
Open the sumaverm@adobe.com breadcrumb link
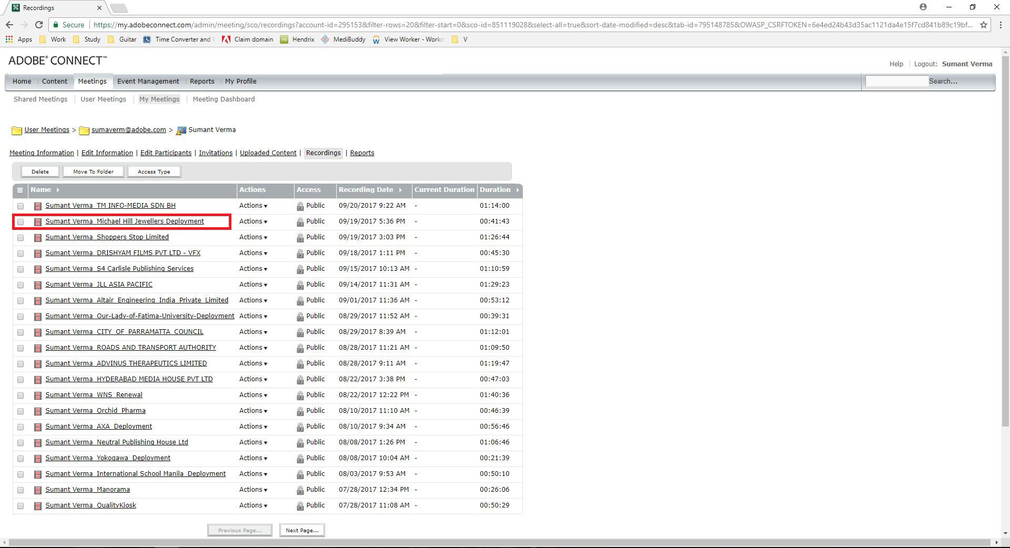(128, 130)
